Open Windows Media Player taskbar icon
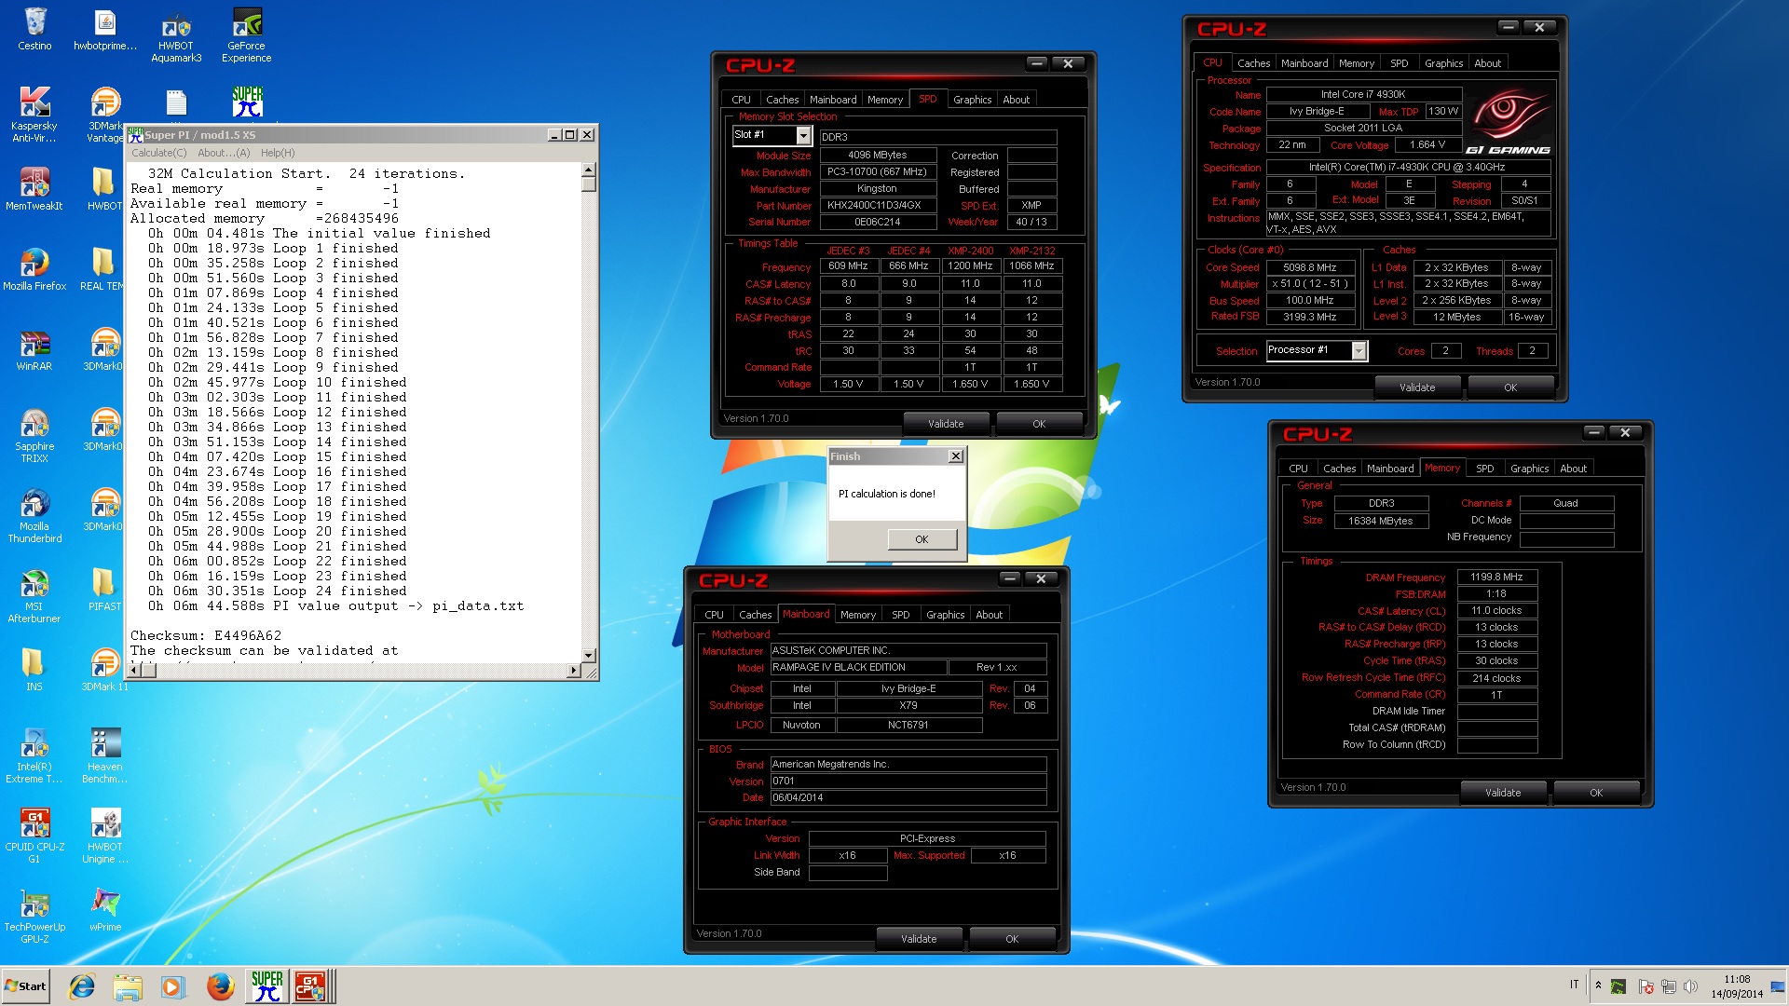Image resolution: width=1789 pixels, height=1006 pixels. point(173,986)
